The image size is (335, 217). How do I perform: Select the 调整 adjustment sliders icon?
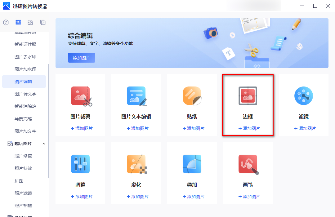(80, 164)
